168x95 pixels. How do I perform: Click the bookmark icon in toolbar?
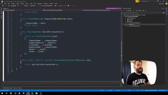(68, 6)
